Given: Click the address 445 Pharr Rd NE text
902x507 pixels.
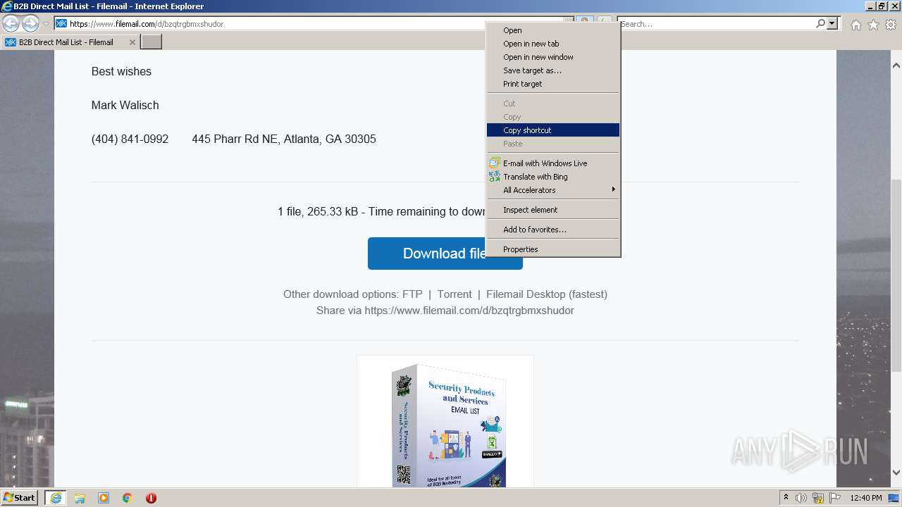Looking at the screenshot, I should coord(284,139).
